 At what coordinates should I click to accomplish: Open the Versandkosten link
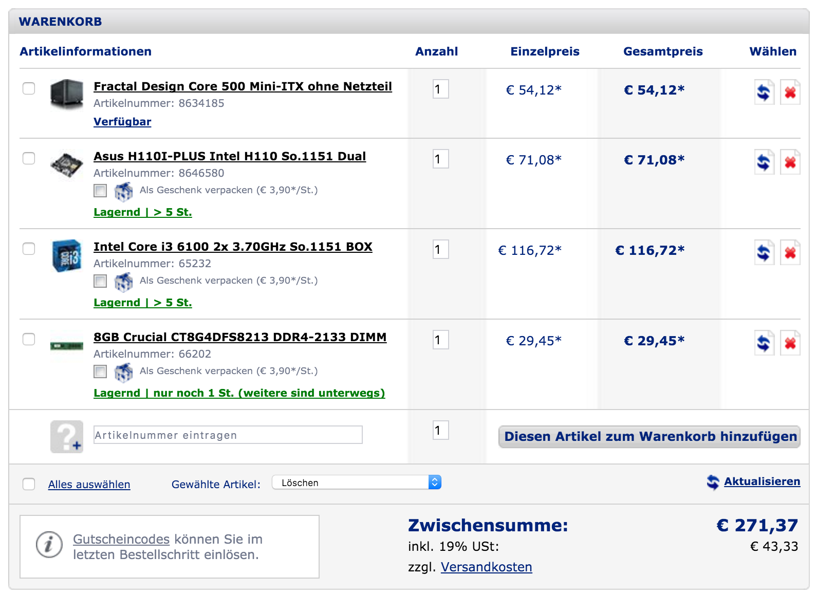coord(487,567)
